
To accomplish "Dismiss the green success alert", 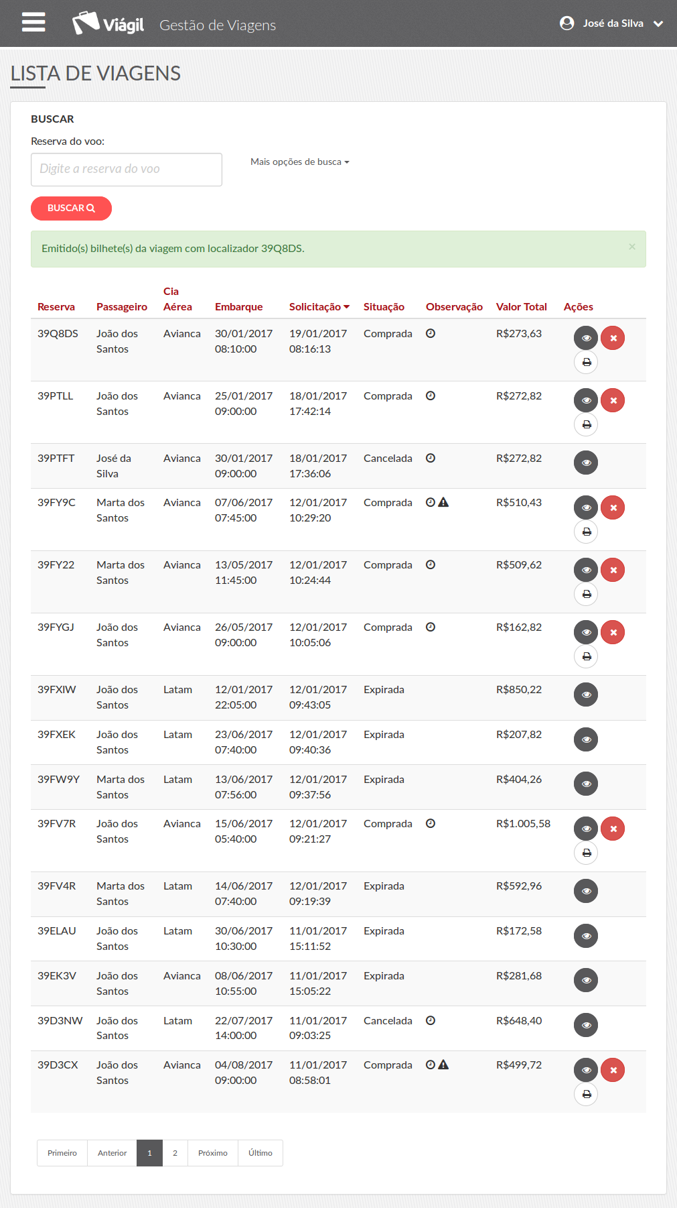I will (x=631, y=247).
